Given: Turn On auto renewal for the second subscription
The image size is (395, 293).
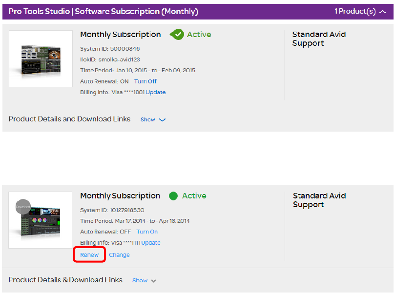Looking at the screenshot, I should (147, 232).
